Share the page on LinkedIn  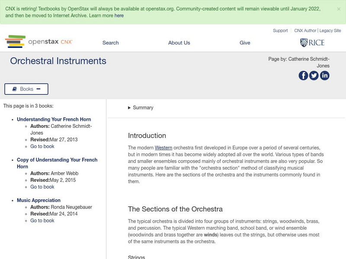tap(325, 76)
